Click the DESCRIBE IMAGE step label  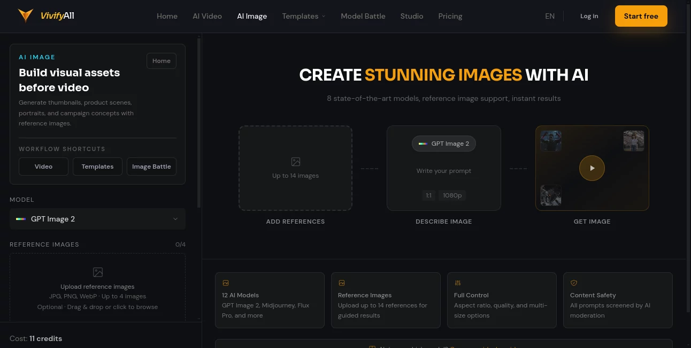444,222
